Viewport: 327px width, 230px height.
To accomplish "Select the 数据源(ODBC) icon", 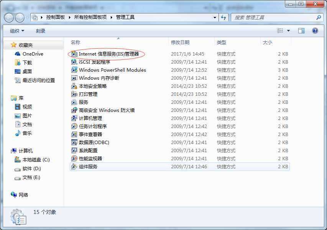I will click(x=74, y=143).
